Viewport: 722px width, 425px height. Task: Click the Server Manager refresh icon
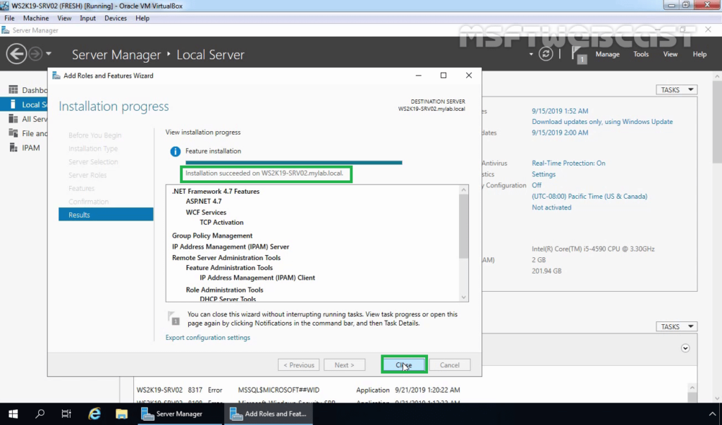[546, 54]
